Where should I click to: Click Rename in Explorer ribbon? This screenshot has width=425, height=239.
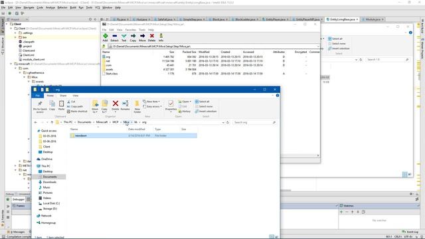125,105
